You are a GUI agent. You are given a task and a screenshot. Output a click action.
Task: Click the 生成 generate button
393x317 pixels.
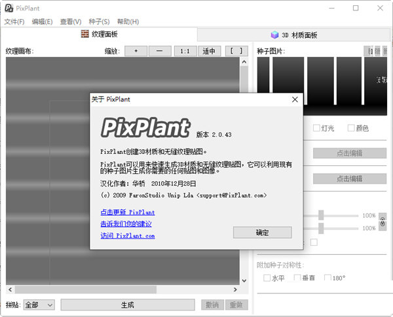128,305
